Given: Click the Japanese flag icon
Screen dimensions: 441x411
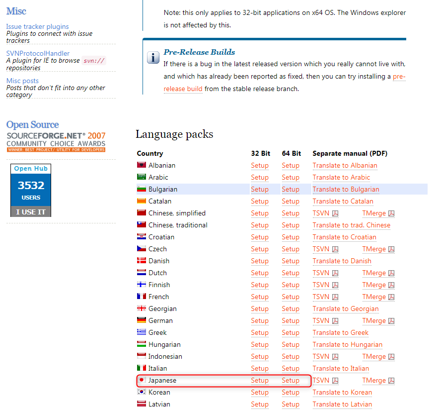Looking at the screenshot, I should click(x=142, y=380).
